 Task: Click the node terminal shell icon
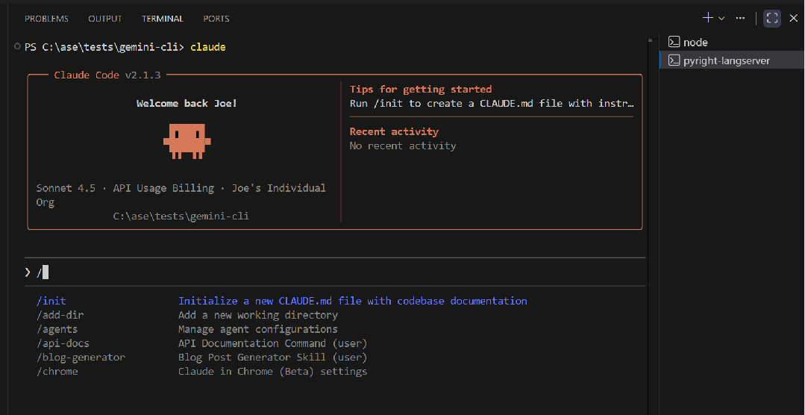coord(674,43)
